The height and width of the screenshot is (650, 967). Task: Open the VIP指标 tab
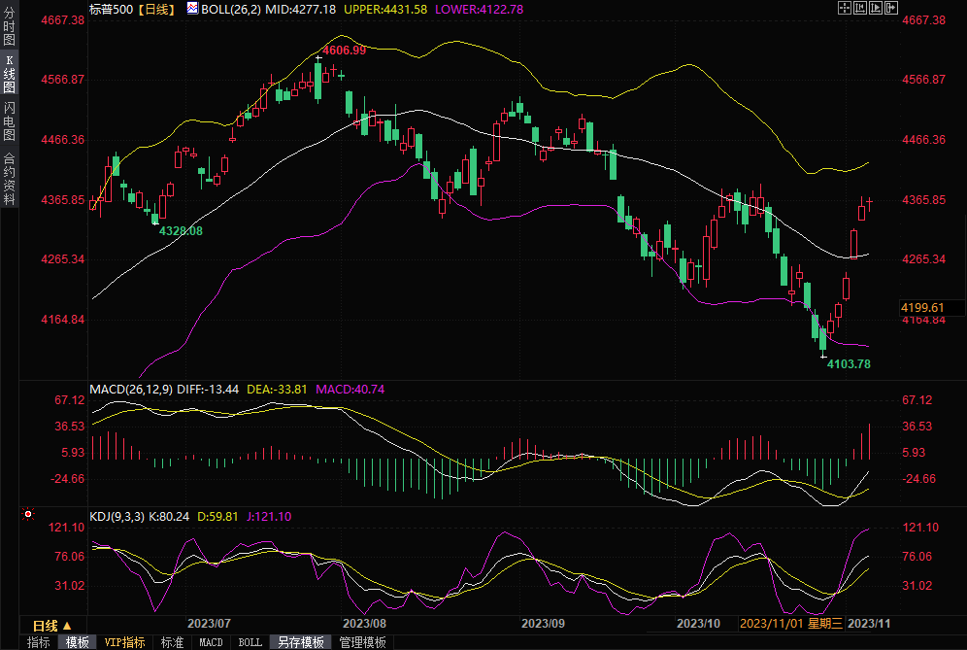pos(125,642)
